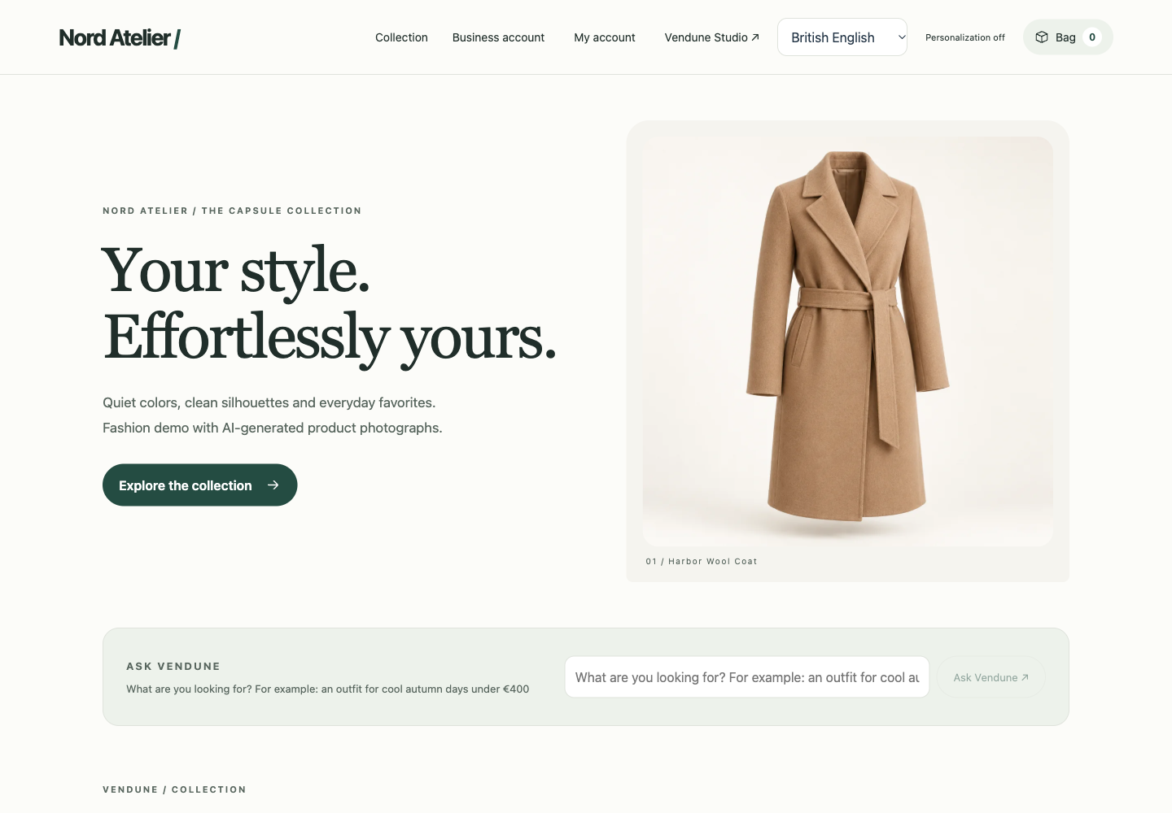Go to Business account page
Viewport: 1172px width, 813px height.
pyautogui.click(x=498, y=37)
